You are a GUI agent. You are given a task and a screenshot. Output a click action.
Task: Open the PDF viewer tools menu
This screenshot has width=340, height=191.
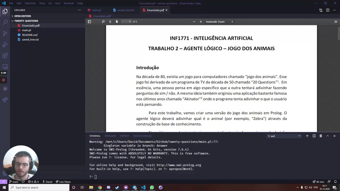[336, 22]
